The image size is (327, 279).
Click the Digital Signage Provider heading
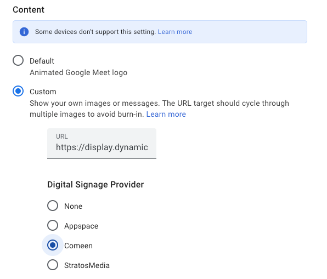tap(95, 185)
